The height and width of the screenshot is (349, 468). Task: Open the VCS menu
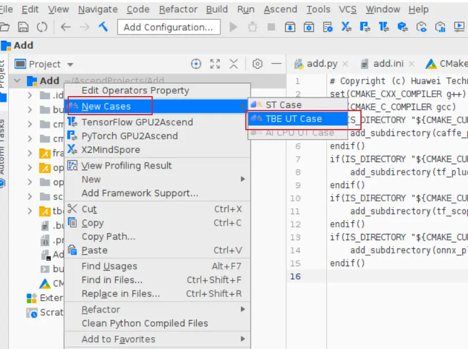coord(348,9)
